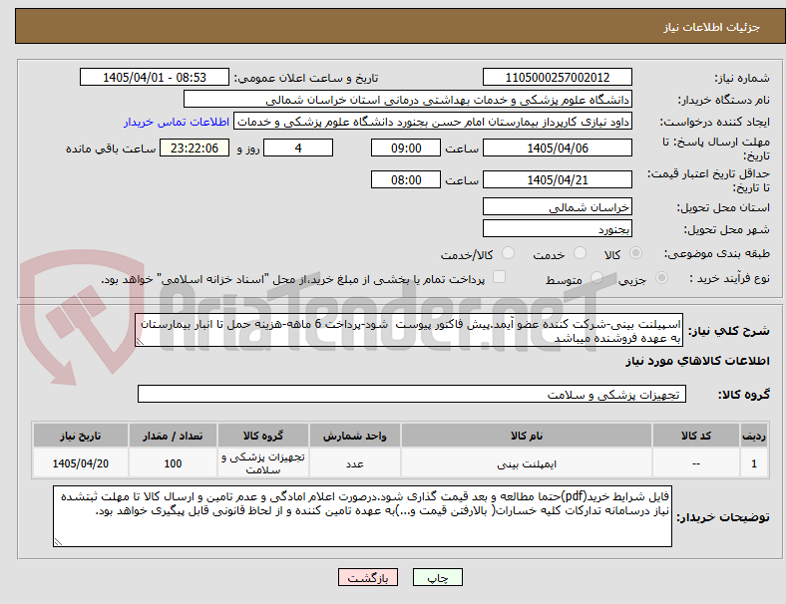Open the اطلاعات تماس خریدار link
Screen dimensions: 786x604
pos(177,122)
